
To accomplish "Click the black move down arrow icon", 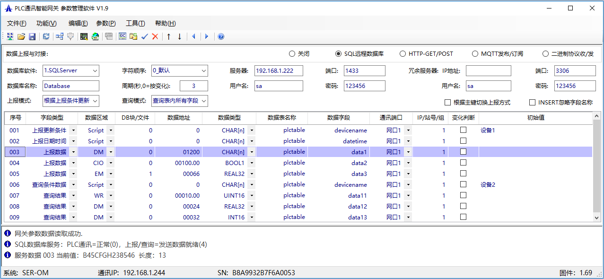I will tap(179, 36).
